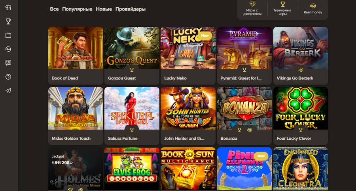
Task: Open the Telegram paper plane icon
Action: click(x=8, y=91)
